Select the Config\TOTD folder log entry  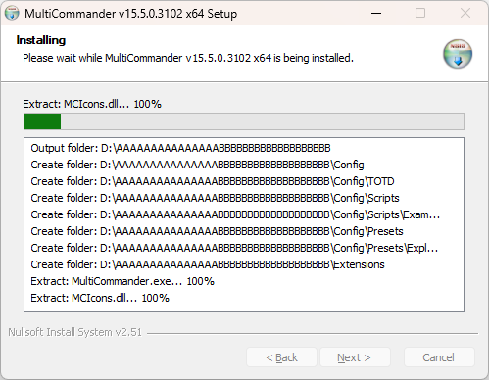click(x=213, y=181)
